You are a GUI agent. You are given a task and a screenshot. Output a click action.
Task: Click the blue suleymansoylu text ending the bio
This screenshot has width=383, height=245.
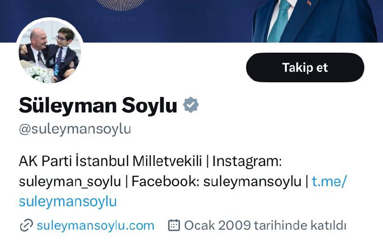[x=68, y=201]
